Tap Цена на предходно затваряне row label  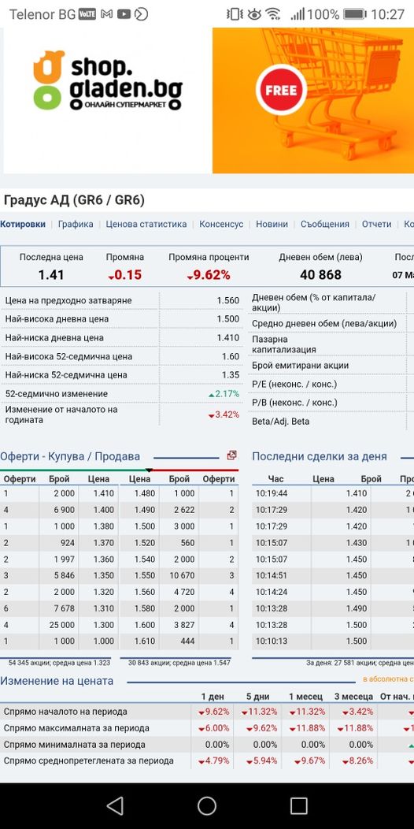[68, 301]
